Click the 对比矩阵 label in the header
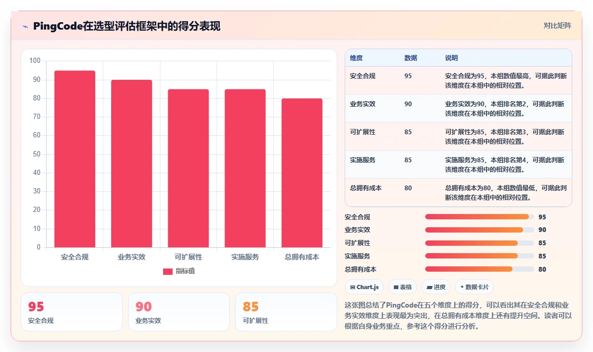The image size is (593, 352). 557,26
